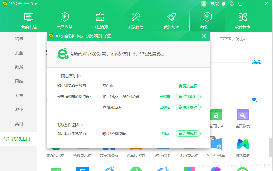Click 管理 link in main window

click(x=256, y=100)
